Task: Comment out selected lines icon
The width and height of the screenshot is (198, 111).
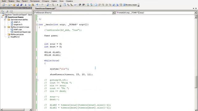Action: point(88,5)
